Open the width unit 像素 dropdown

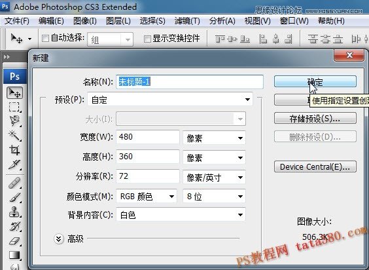coord(214,138)
